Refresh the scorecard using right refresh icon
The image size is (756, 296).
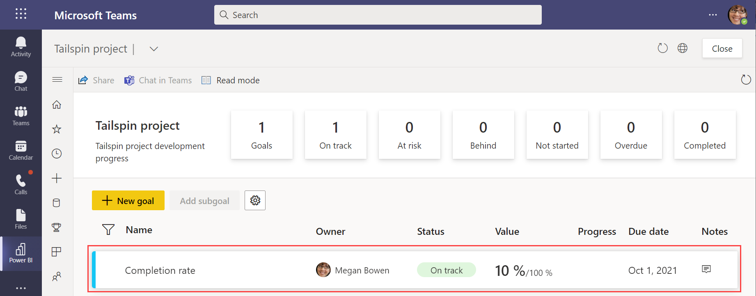click(746, 80)
